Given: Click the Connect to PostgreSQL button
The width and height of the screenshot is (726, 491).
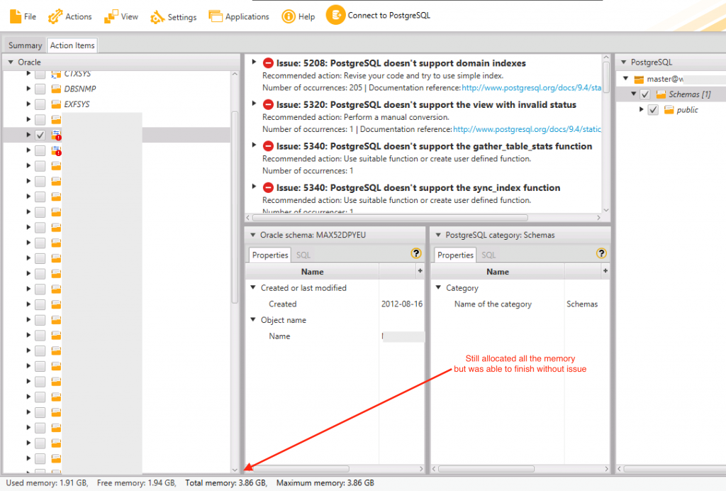Looking at the screenshot, I should [x=378, y=16].
